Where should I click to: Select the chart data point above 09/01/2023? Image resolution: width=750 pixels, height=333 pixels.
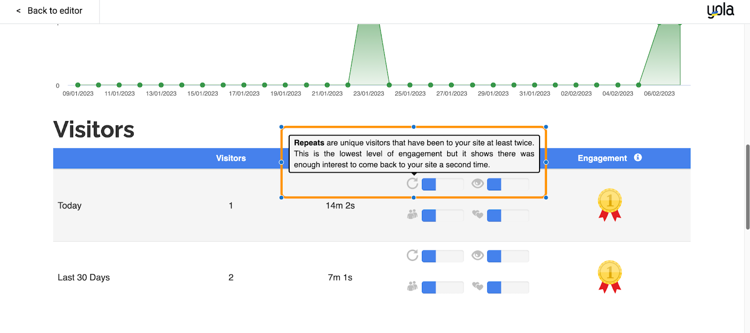(x=78, y=85)
